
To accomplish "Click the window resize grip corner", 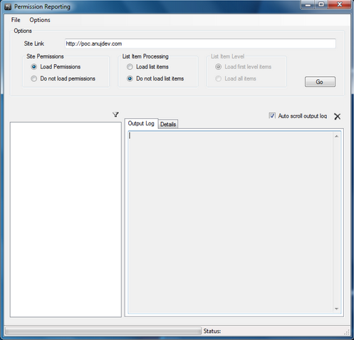I will pyautogui.click(x=347, y=332).
